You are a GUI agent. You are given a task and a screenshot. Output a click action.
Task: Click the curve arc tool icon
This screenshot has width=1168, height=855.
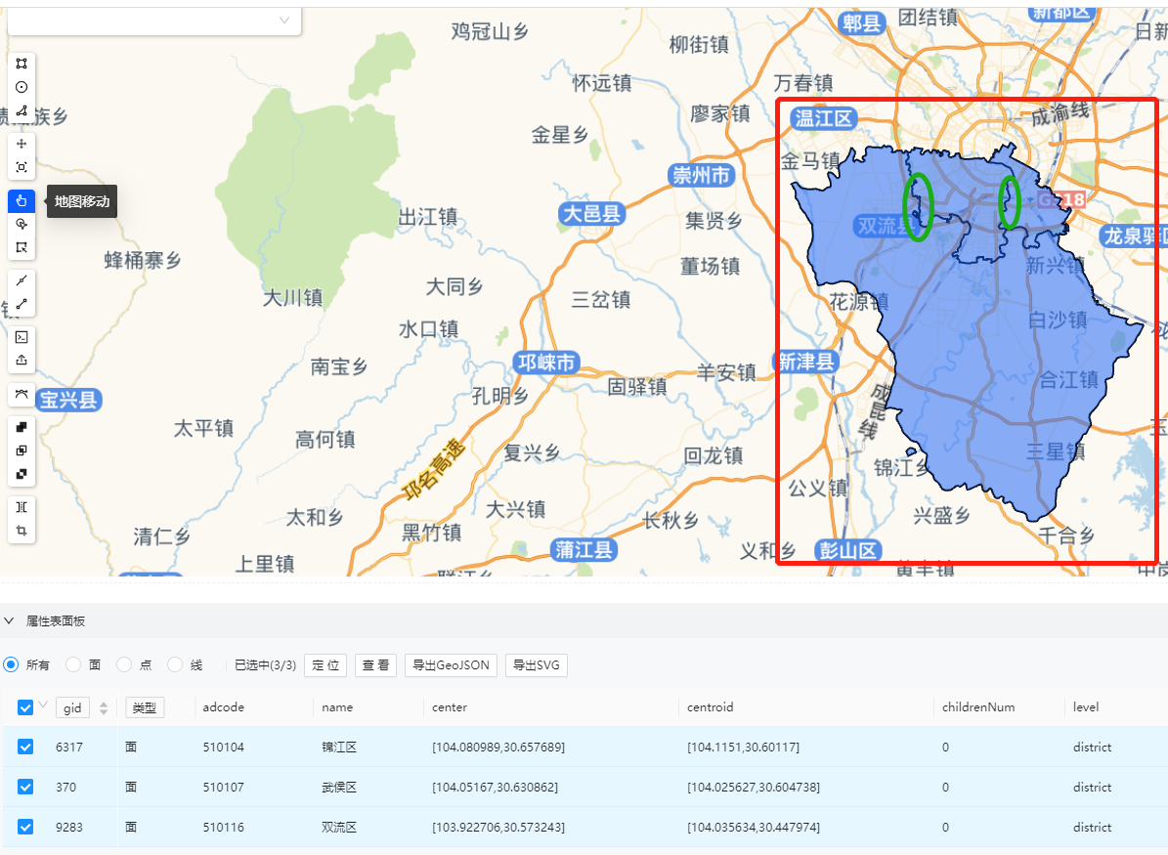tap(22, 394)
